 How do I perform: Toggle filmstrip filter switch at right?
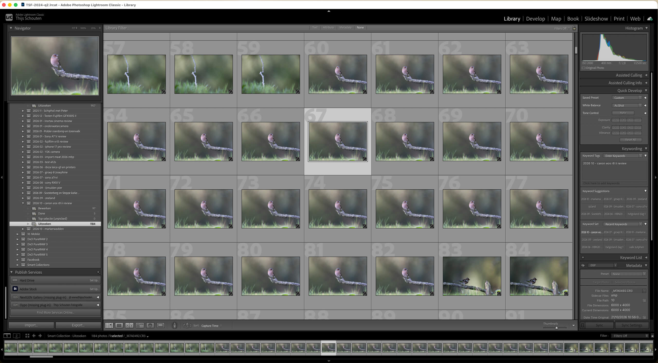(x=652, y=336)
